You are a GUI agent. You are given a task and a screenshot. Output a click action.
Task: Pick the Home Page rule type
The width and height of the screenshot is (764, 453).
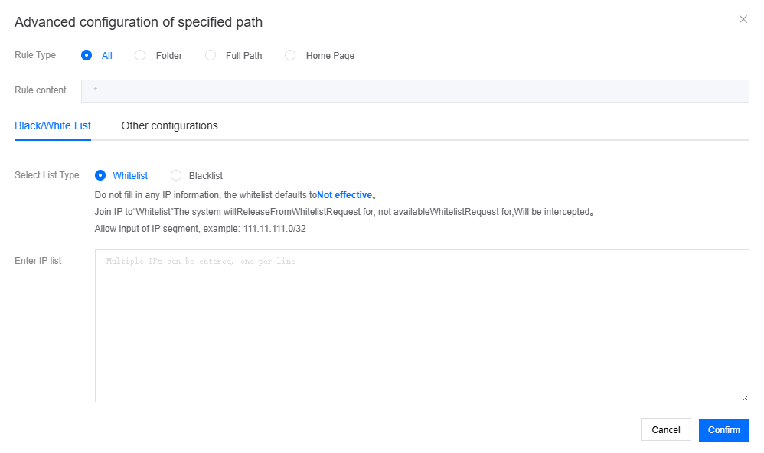click(290, 55)
